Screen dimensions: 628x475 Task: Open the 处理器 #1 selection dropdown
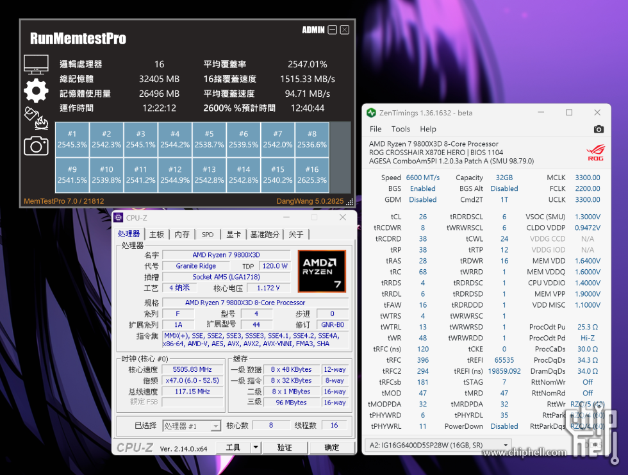tap(192, 426)
